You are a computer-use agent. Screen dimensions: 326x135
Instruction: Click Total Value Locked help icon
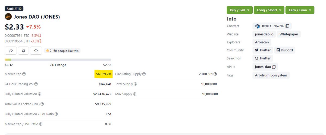(42, 104)
